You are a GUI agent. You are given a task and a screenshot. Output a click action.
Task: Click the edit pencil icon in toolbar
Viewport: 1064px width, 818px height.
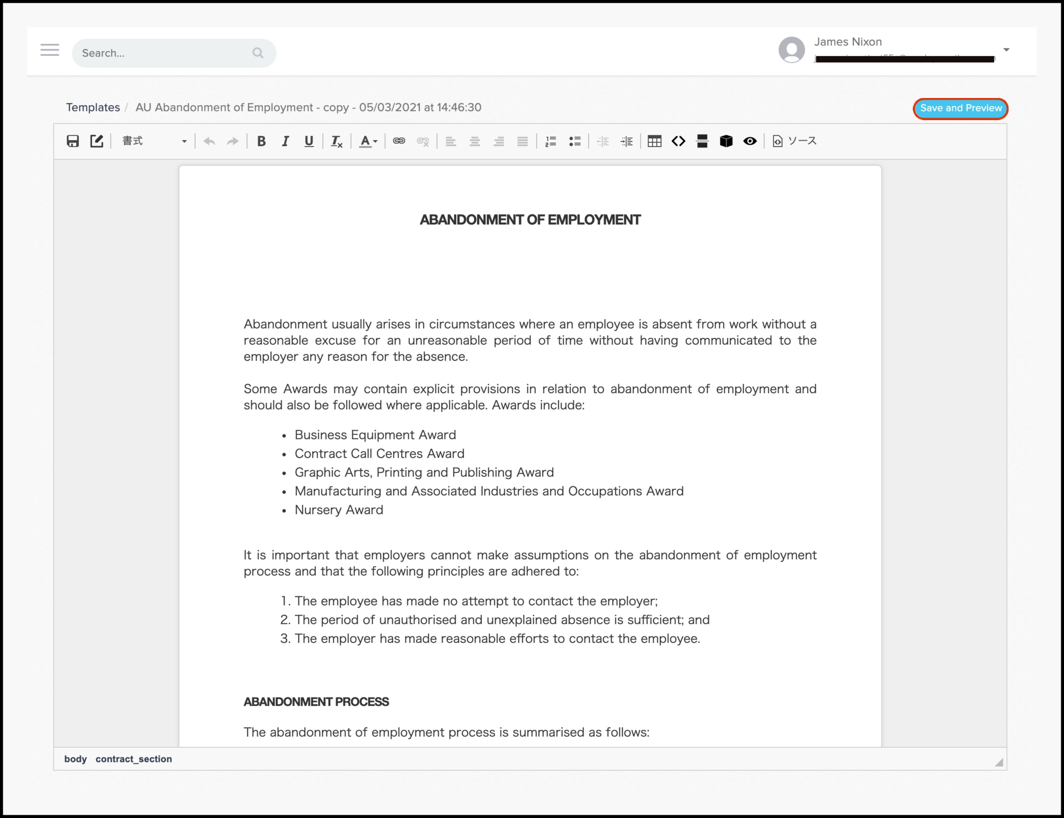coord(96,141)
